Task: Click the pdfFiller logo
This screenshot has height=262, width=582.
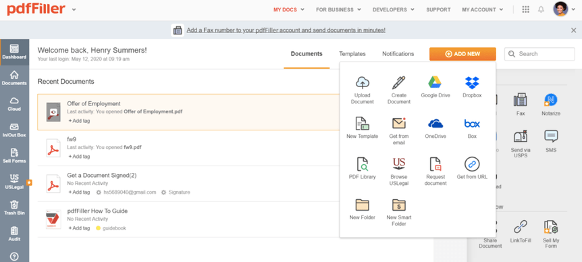Action: [x=36, y=9]
